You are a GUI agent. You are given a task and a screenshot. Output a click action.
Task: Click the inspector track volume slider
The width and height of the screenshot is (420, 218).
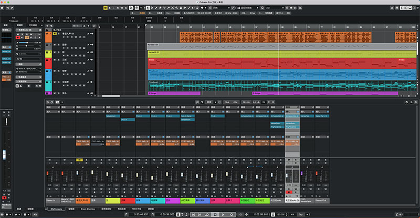pos(26,42)
